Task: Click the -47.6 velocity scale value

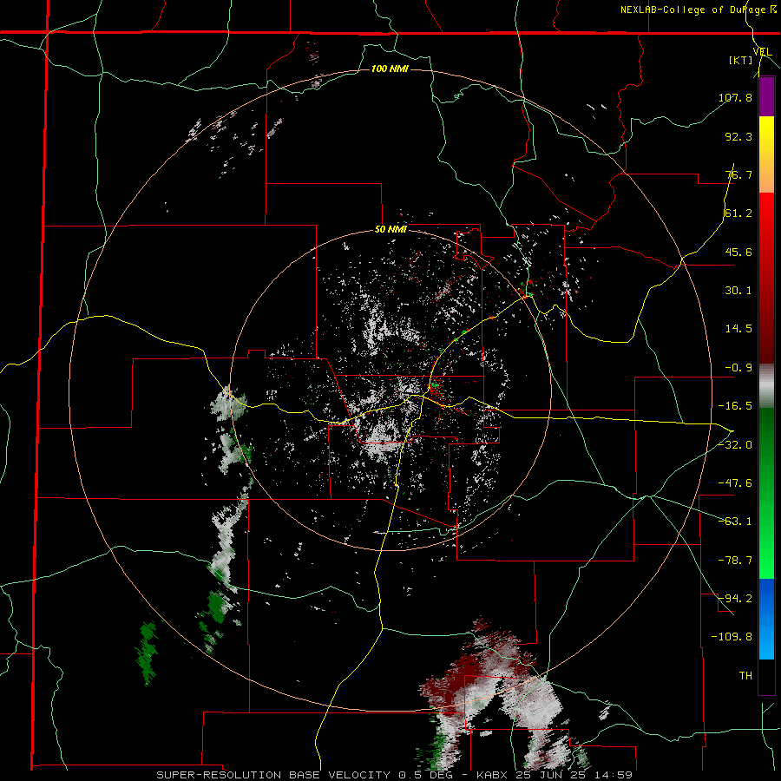Action: (735, 483)
